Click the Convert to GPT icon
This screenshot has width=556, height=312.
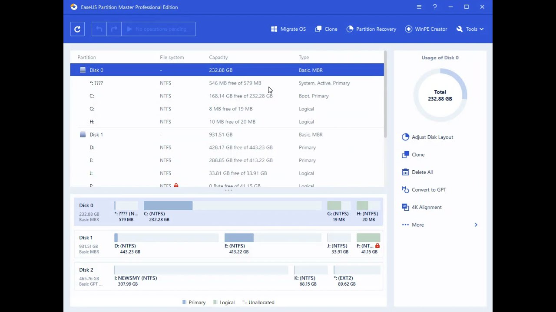tap(405, 189)
